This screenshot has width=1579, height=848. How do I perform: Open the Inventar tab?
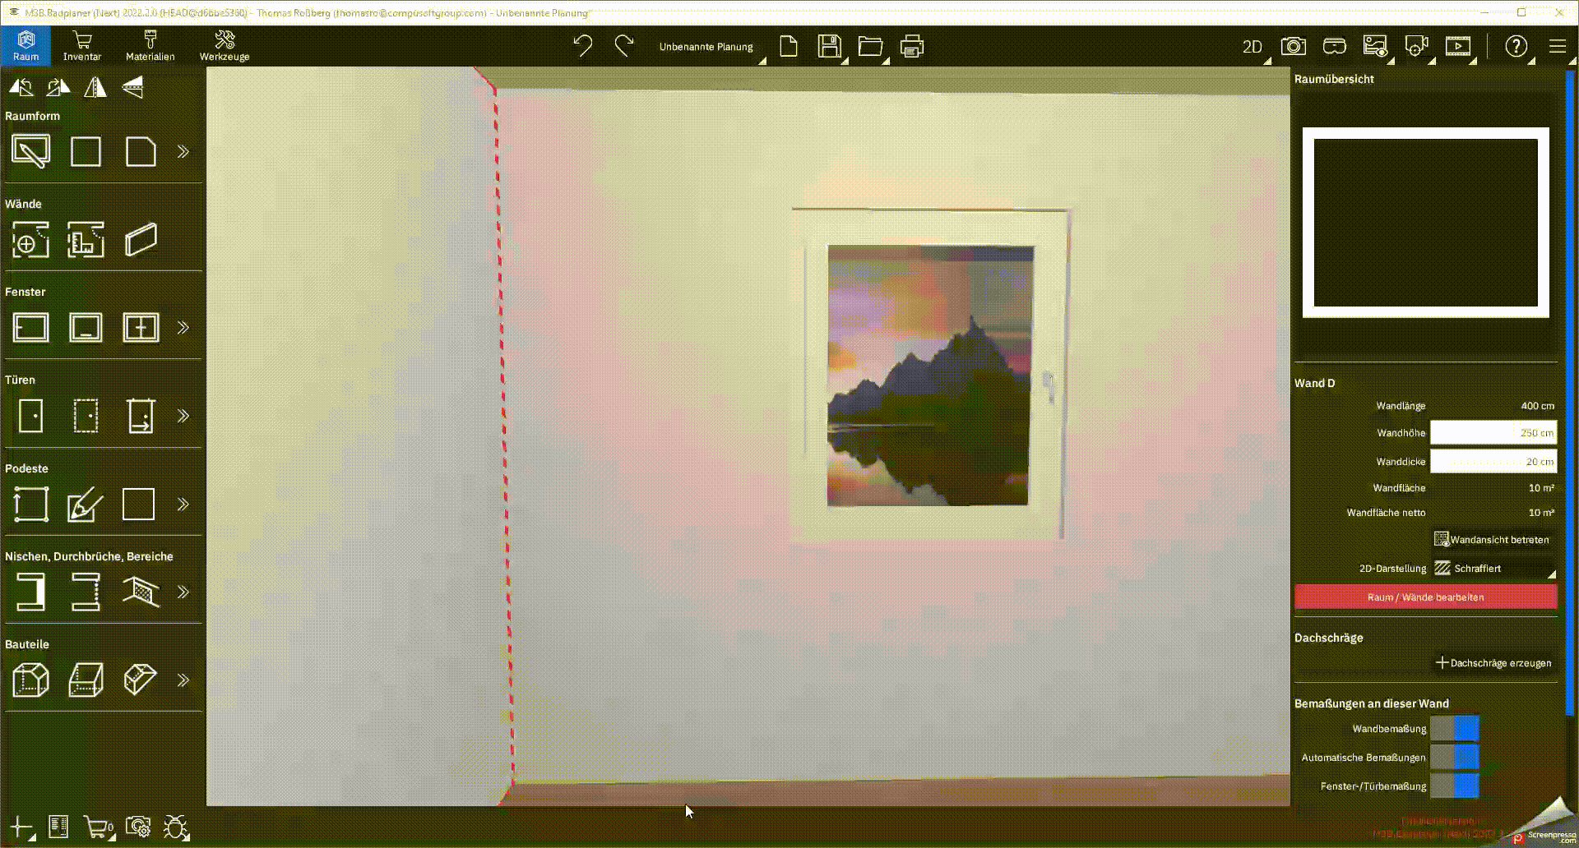[82, 46]
